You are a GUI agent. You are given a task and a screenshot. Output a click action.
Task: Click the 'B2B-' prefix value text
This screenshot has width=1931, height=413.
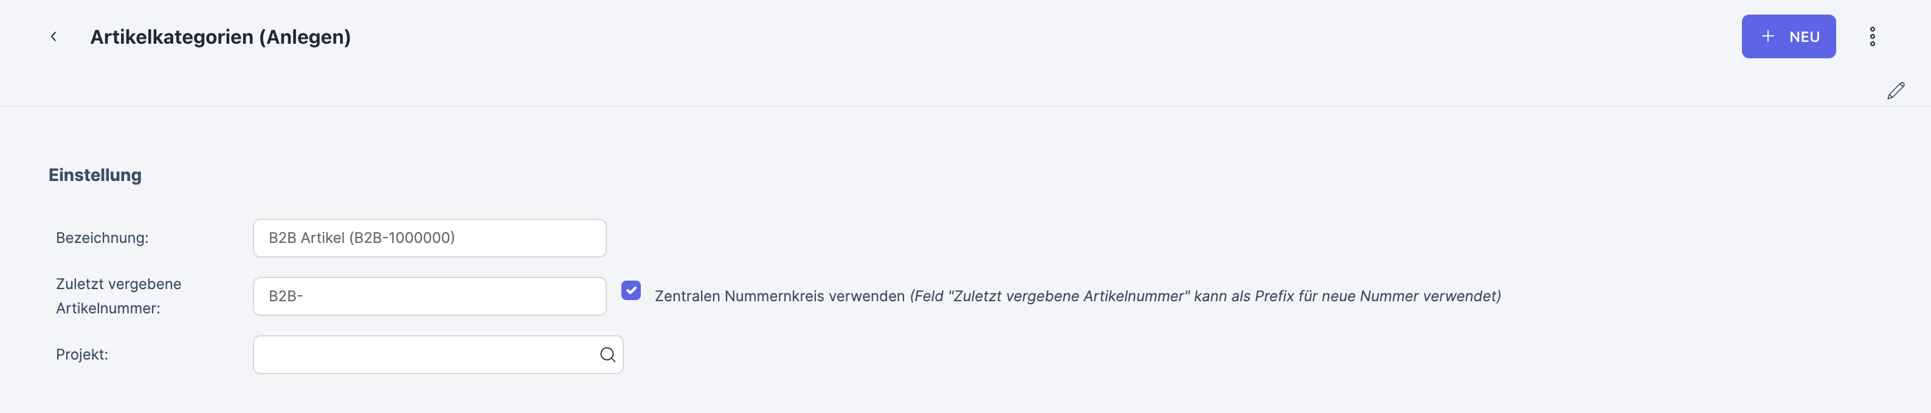[x=286, y=296]
